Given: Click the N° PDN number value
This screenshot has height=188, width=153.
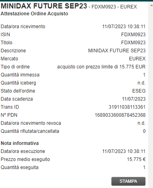Looking at the screenshot, I should 120,115.
